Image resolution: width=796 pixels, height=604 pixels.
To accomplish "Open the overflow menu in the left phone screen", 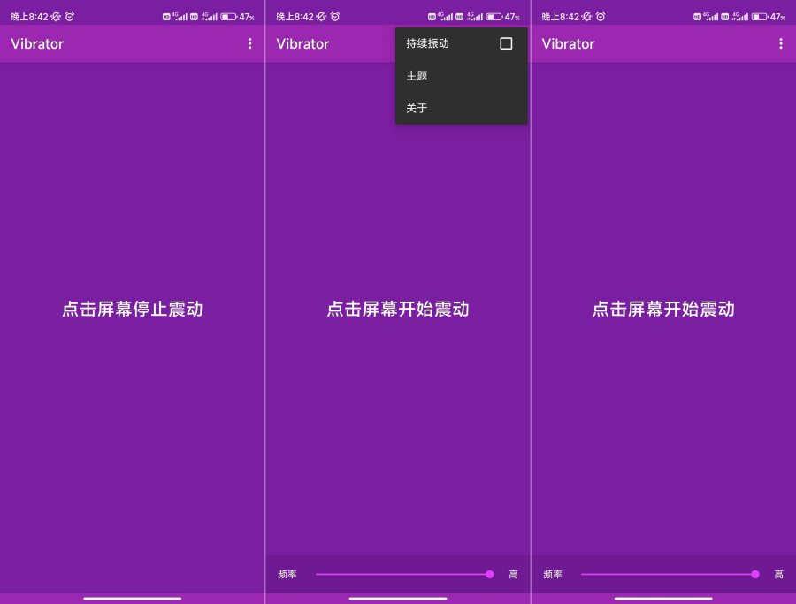I will pyautogui.click(x=249, y=43).
